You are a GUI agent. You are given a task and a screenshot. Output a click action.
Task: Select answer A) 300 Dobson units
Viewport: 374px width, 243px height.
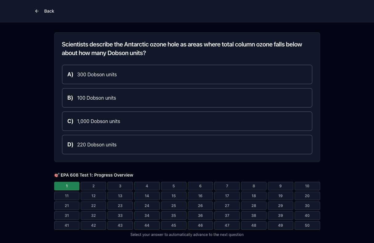pyautogui.click(x=187, y=74)
